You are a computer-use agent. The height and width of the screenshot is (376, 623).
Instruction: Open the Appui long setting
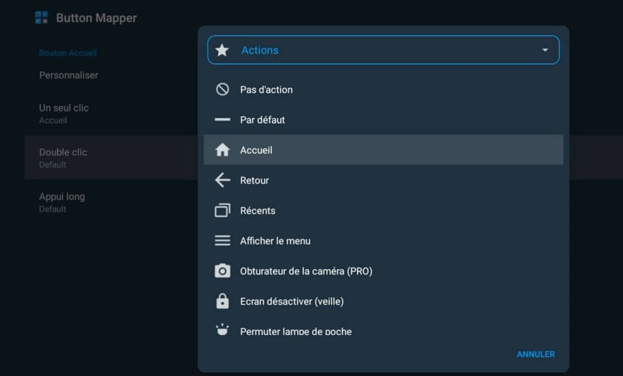pos(111,202)
